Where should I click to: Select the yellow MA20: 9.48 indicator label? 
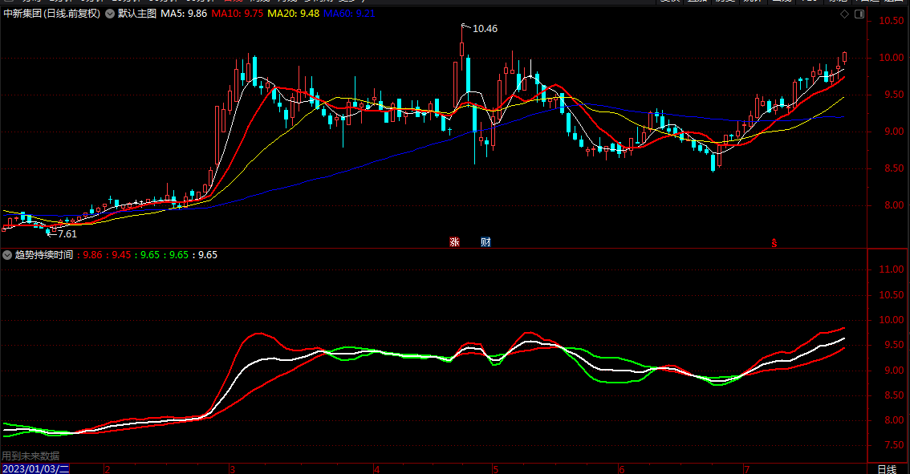click(x=293, y=14)
